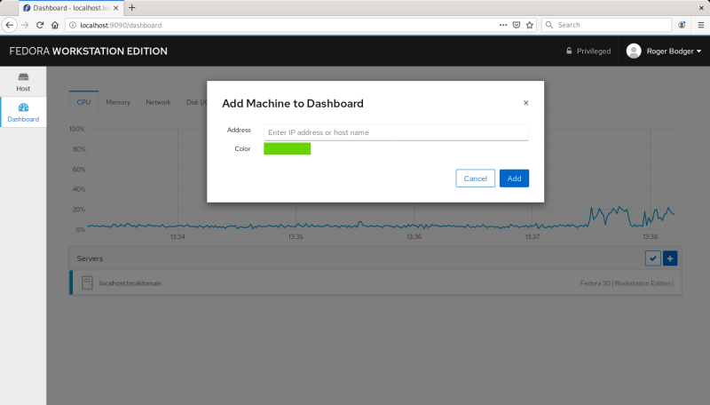Bookmark this page with star icon
The width and height of the screenshot is (710, 405).
click(530, 25)
